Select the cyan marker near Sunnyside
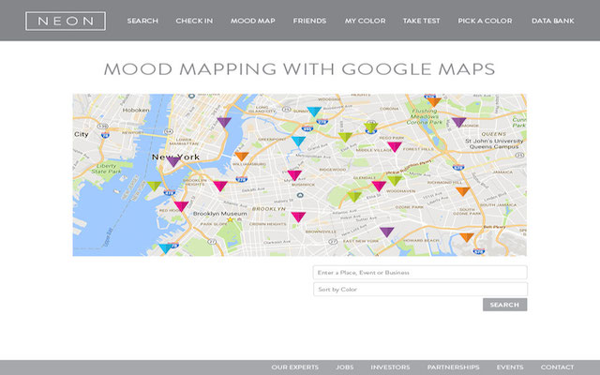 click(314, 112)
